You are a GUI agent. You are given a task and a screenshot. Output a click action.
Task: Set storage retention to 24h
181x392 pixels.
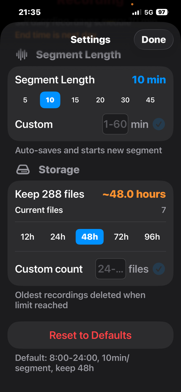click(58, 237)
